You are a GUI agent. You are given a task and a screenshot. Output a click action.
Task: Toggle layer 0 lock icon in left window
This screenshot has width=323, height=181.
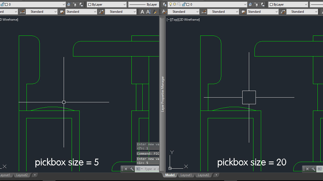(x=2, y=4)
